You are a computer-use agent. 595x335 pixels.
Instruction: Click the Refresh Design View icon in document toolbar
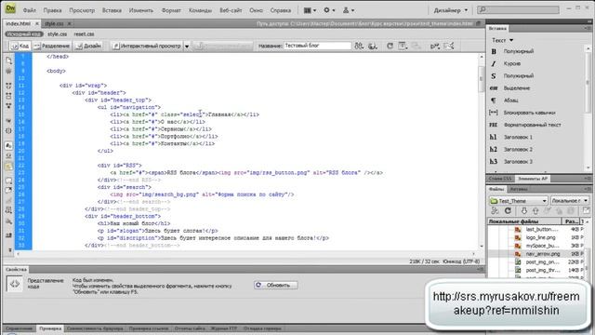[390, 46]
